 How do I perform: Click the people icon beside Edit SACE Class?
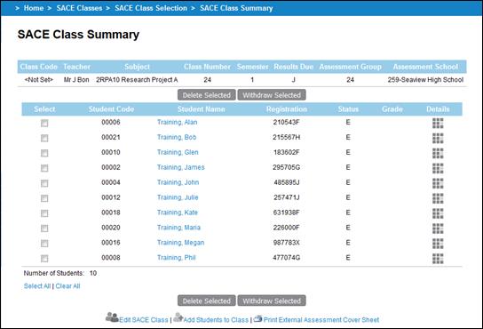(x=112, y=317)
